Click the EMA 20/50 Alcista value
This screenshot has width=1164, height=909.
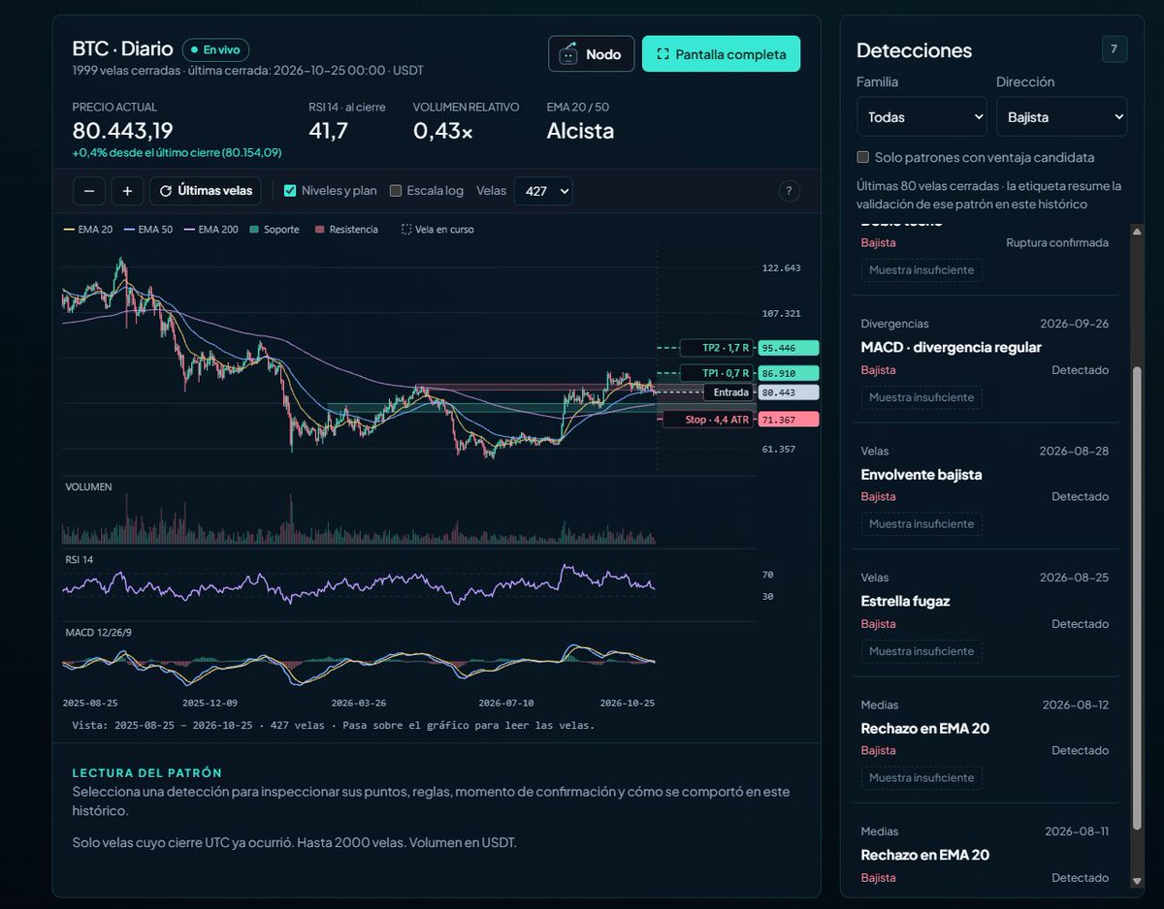580,131
